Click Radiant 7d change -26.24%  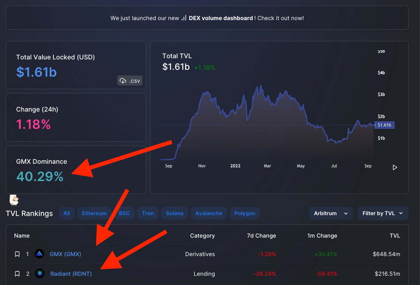(x=265, y=274)
